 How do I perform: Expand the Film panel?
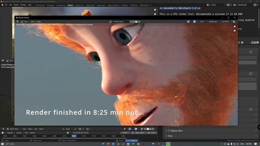click(x=166, y=136)
